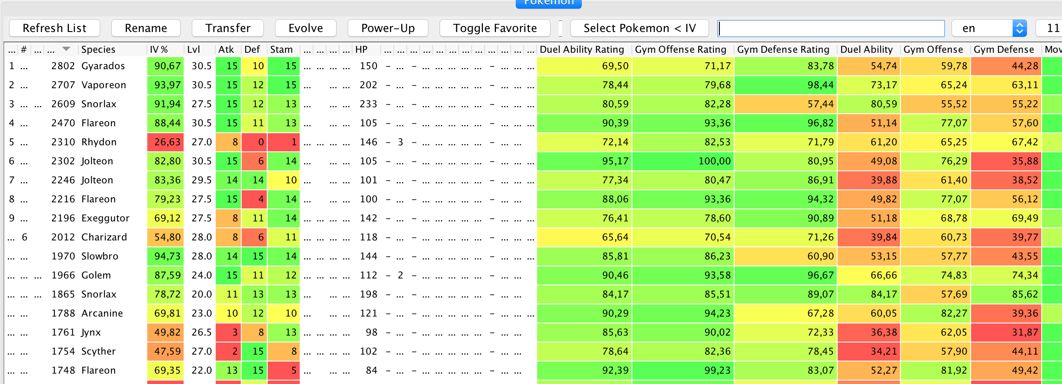The height and width of the screenshot is (384, 1062).
Task: Click Golem's Gym Defense Rating 96,67
Action: point(786,275)
